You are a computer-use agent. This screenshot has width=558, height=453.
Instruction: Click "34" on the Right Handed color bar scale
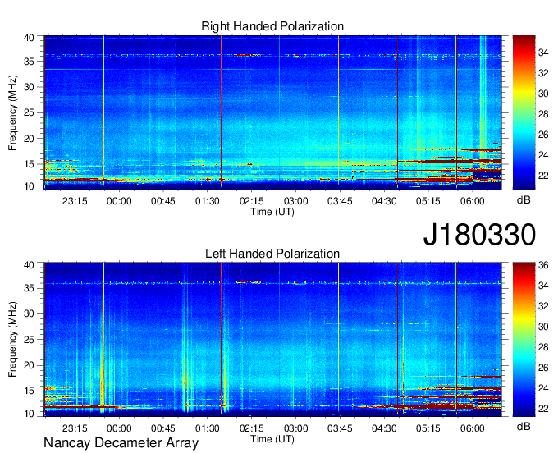click(543, 53)
